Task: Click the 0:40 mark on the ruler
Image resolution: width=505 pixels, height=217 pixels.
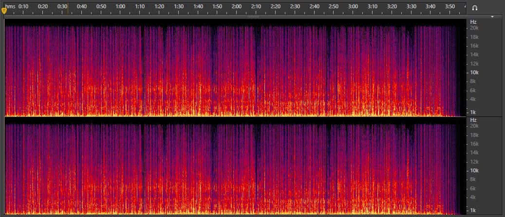Action: (x=81, y=6)
